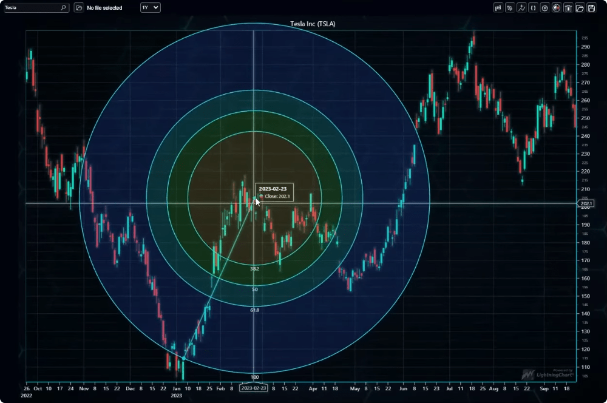Click the 290 price tick on the y-axis

coord(585,47)
